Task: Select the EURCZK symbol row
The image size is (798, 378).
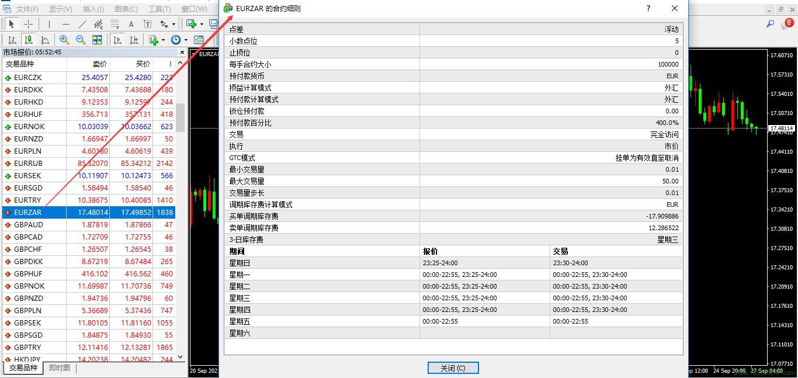Action: [x=88, y=77]
